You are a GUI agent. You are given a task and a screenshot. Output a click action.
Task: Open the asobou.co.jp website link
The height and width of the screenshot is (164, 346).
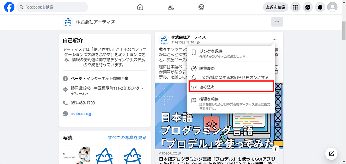[x=81, y=114]
